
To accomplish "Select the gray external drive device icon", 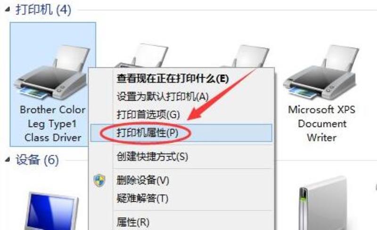I will [x=323, y=204].
